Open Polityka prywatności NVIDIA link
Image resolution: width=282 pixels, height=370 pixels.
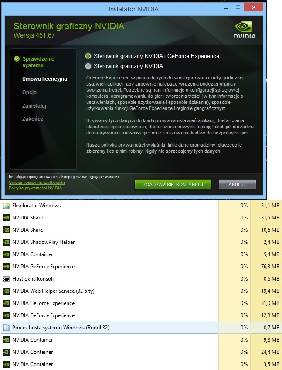tap(35, 188)
